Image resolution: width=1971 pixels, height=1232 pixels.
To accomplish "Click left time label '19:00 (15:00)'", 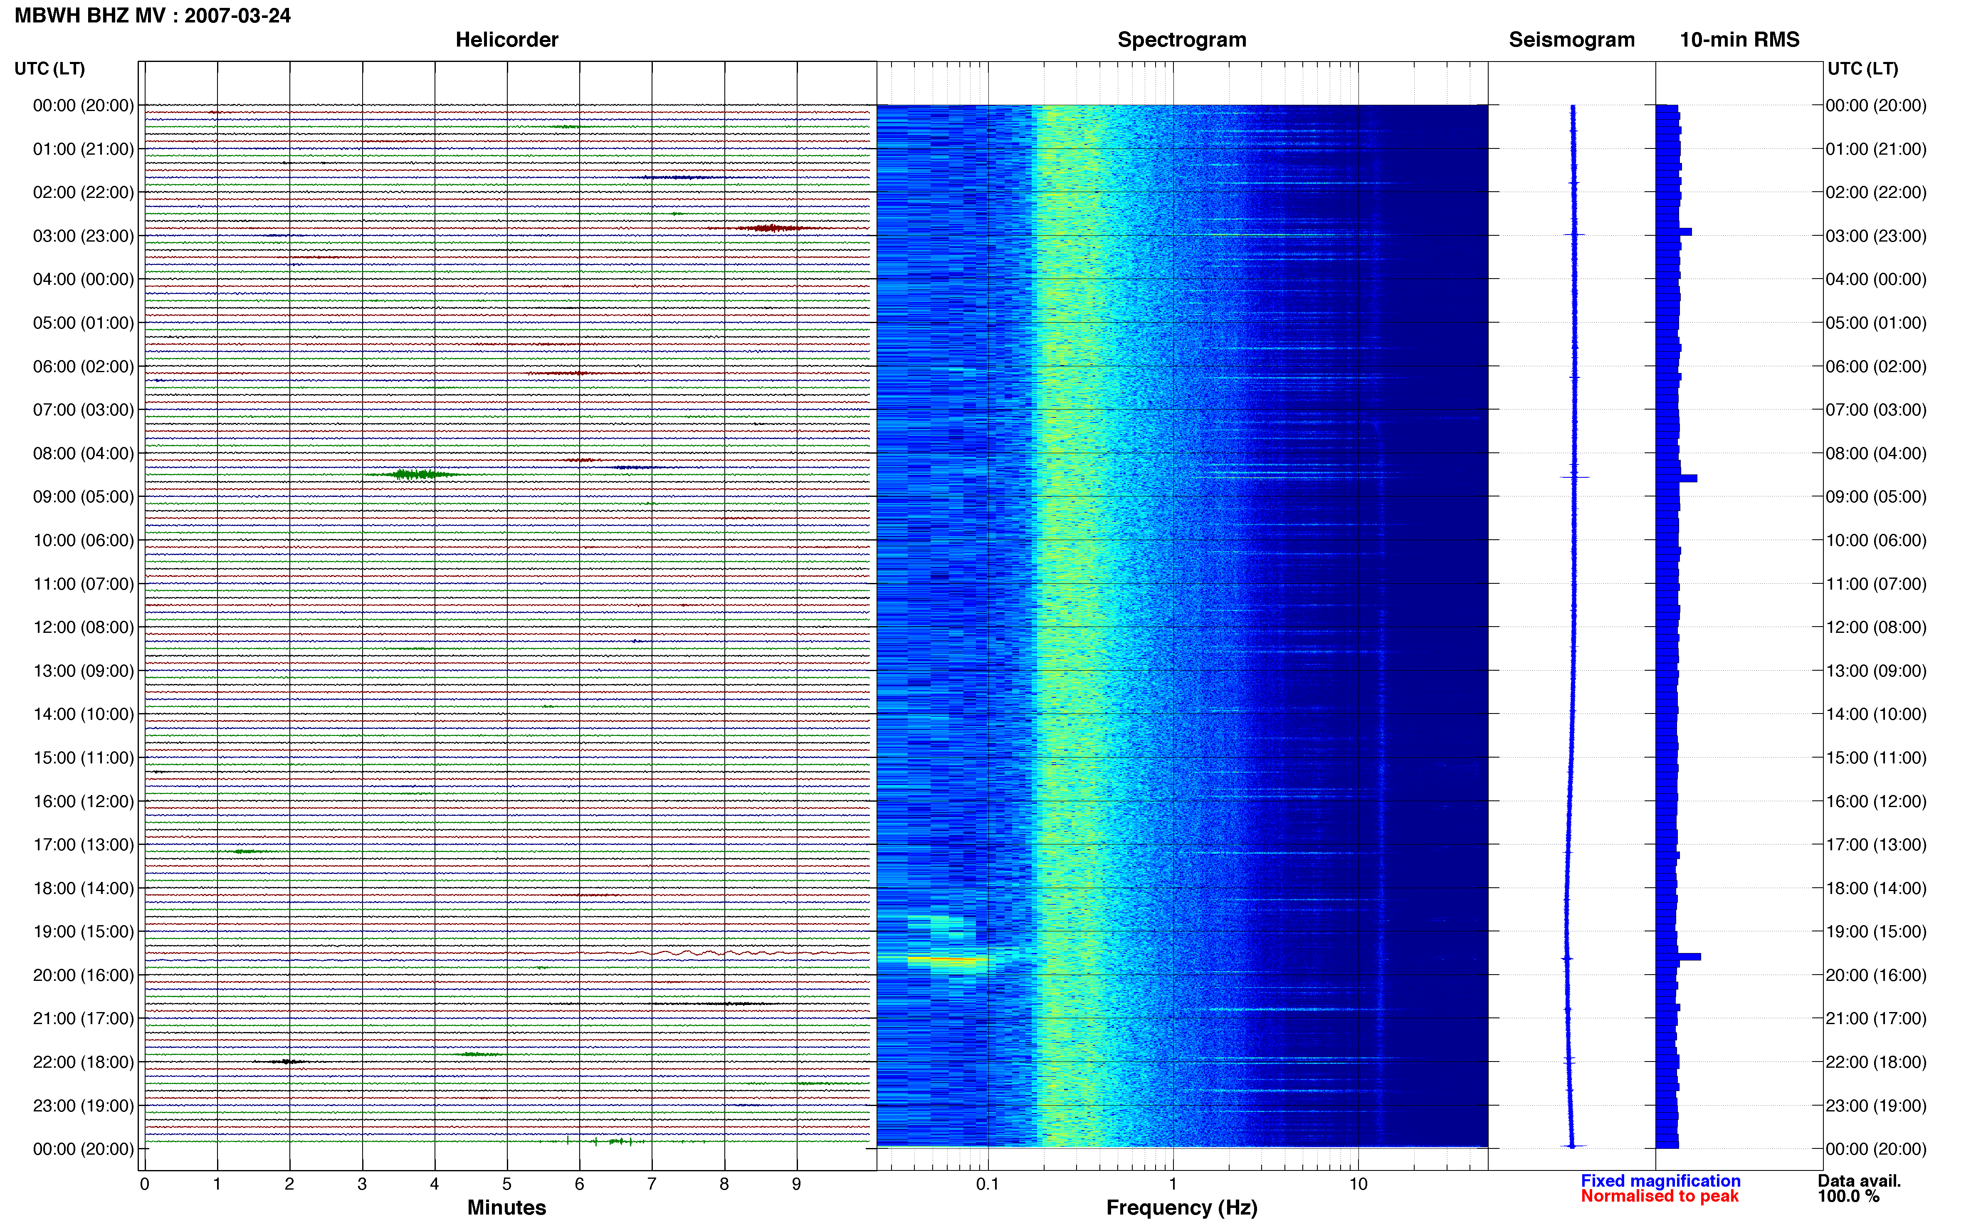I will point(83,931).
